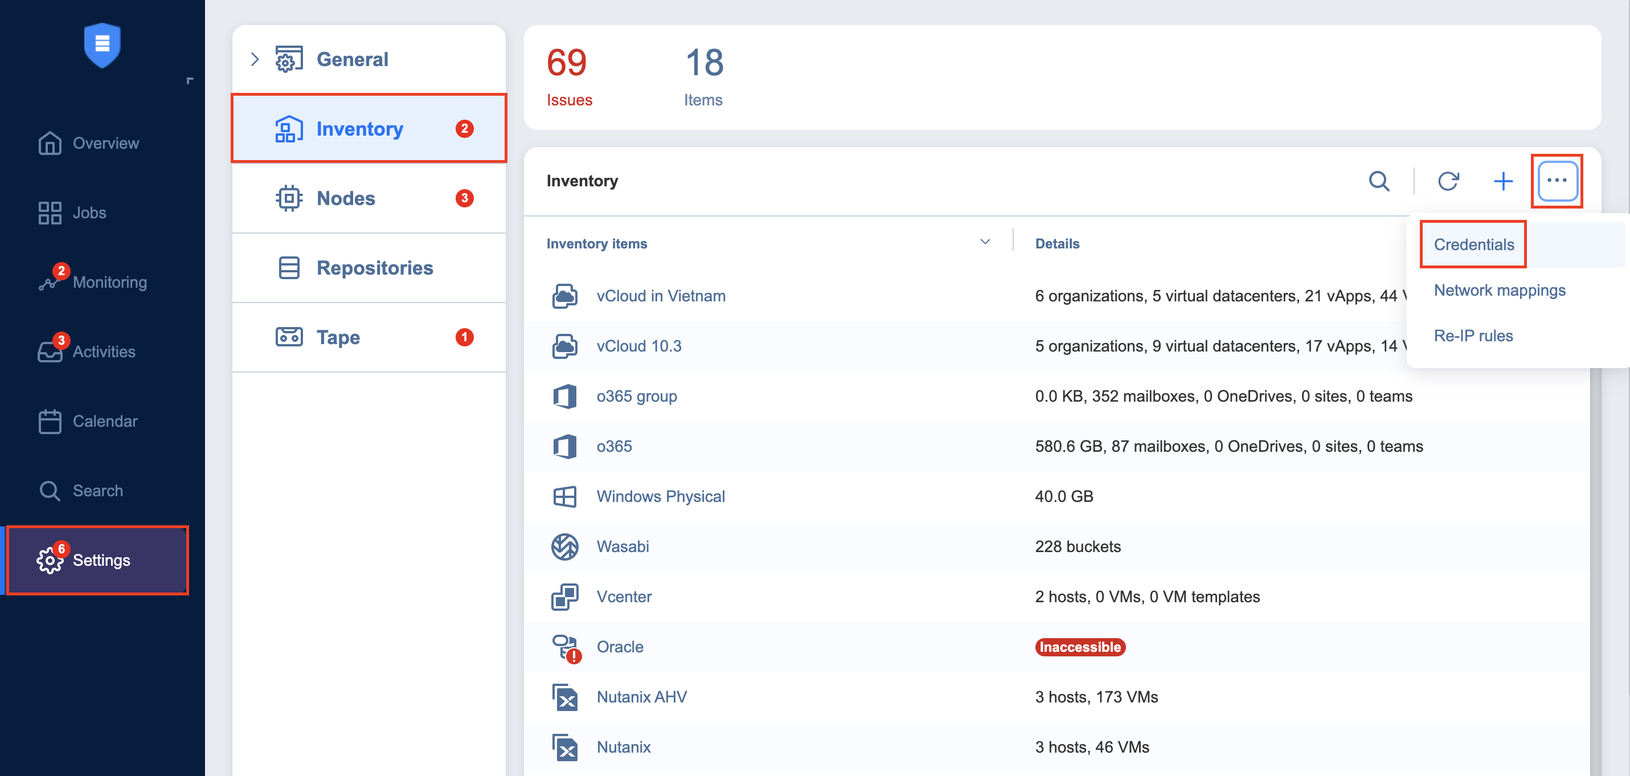Select Credentials from the dropdown menu
Screen dimensions: 1630x776
coord(1473,244)
